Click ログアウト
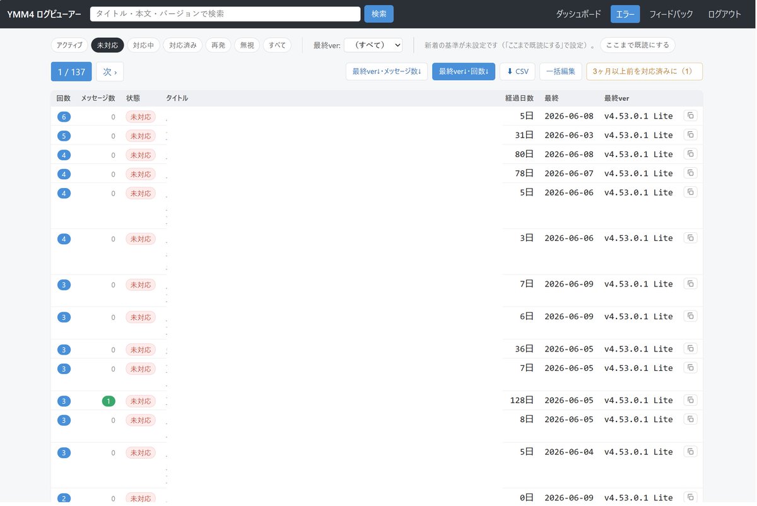Viewport: 757px width, 506px height. [x=725, y=14]
